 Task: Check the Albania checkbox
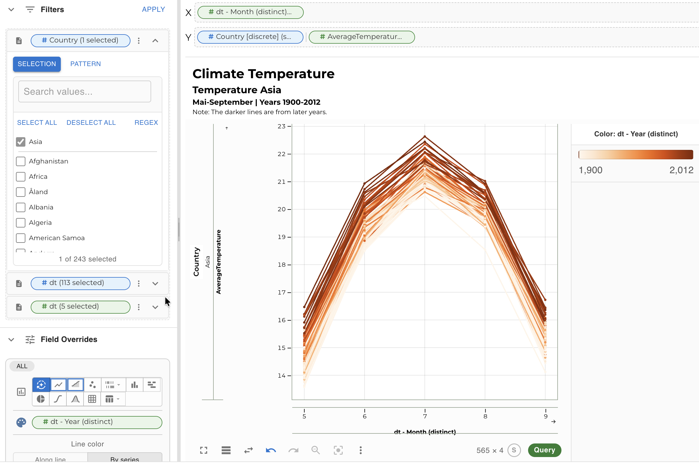coord(20,207)
